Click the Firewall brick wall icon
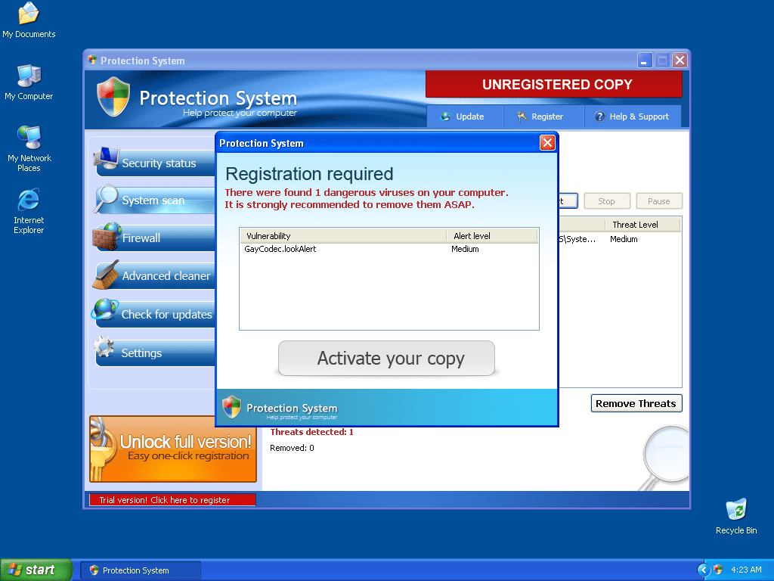Screen dimensions: 774x581 coord(107,237)
